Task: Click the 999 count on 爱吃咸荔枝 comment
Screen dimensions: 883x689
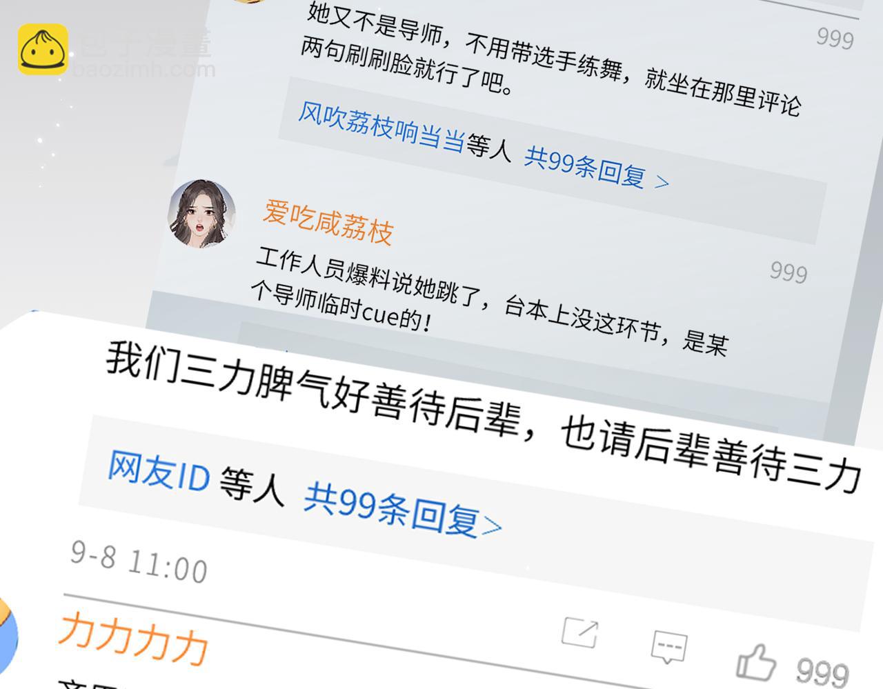Action: pos(788,272)
